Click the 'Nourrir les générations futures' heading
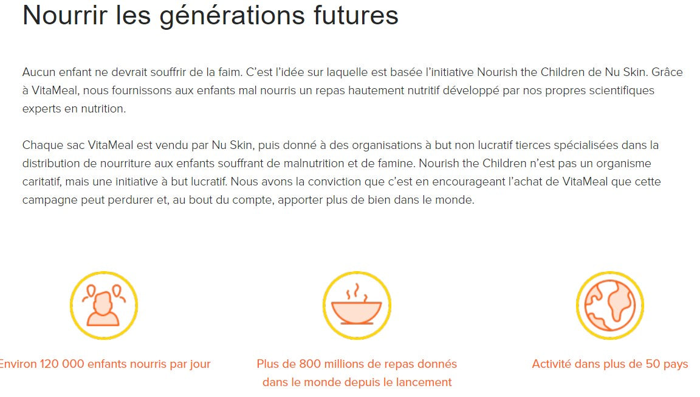 [210, 15]
